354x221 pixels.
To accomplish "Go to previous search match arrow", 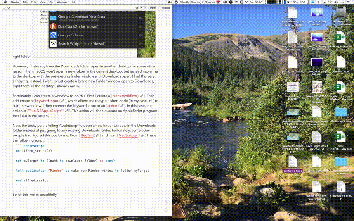I will [142, 8].
